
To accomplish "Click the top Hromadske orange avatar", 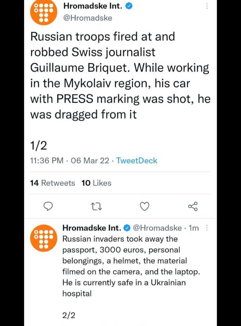I will pyautogui.click(x=42, y=13).
